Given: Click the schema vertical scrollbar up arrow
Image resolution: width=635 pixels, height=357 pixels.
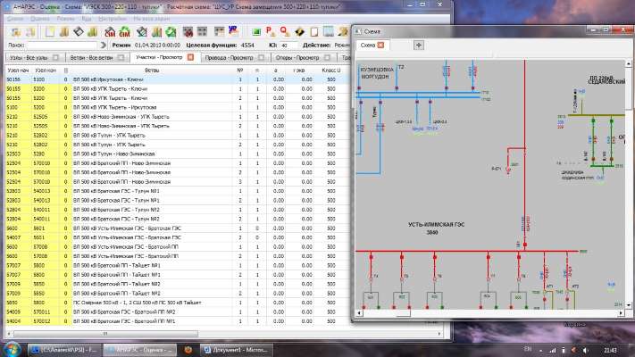Looking at the screenshot, I should click(629, 64).
